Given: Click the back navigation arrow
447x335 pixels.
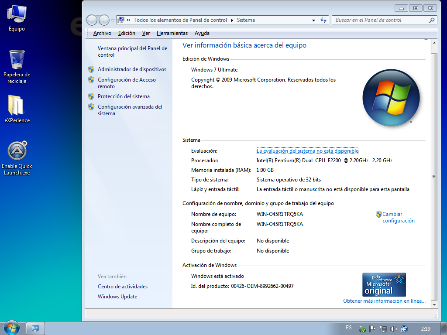Looking at the screenshot, I should pos(92,20).
